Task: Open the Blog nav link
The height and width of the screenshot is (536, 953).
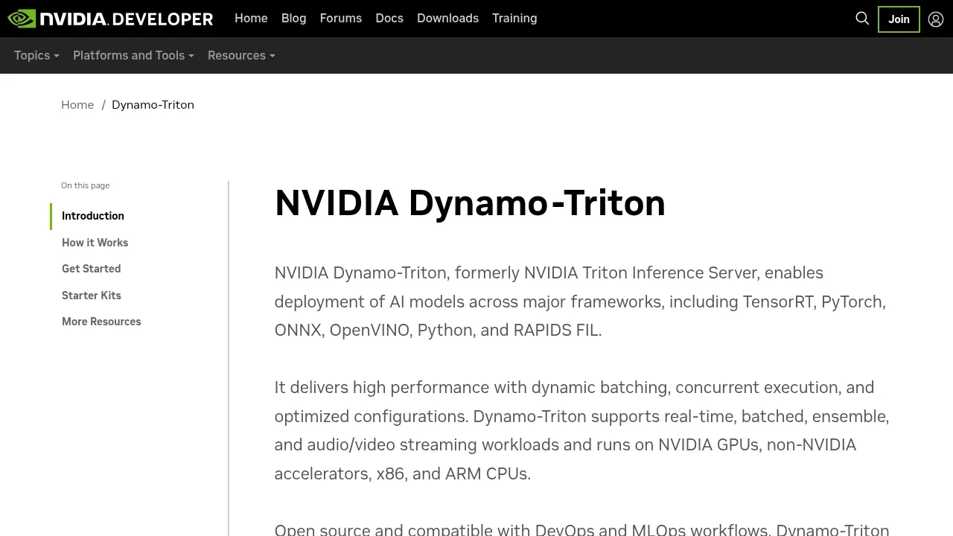Action: 293,18
